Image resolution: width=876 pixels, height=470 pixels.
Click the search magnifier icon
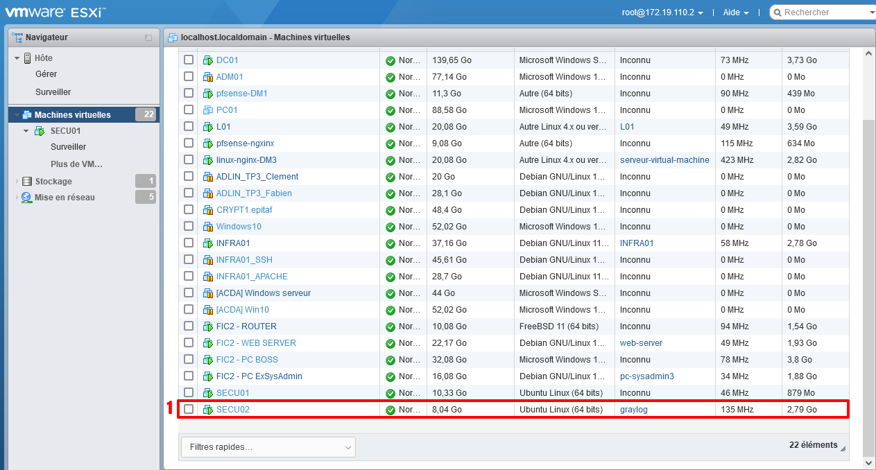click(778, 12)
